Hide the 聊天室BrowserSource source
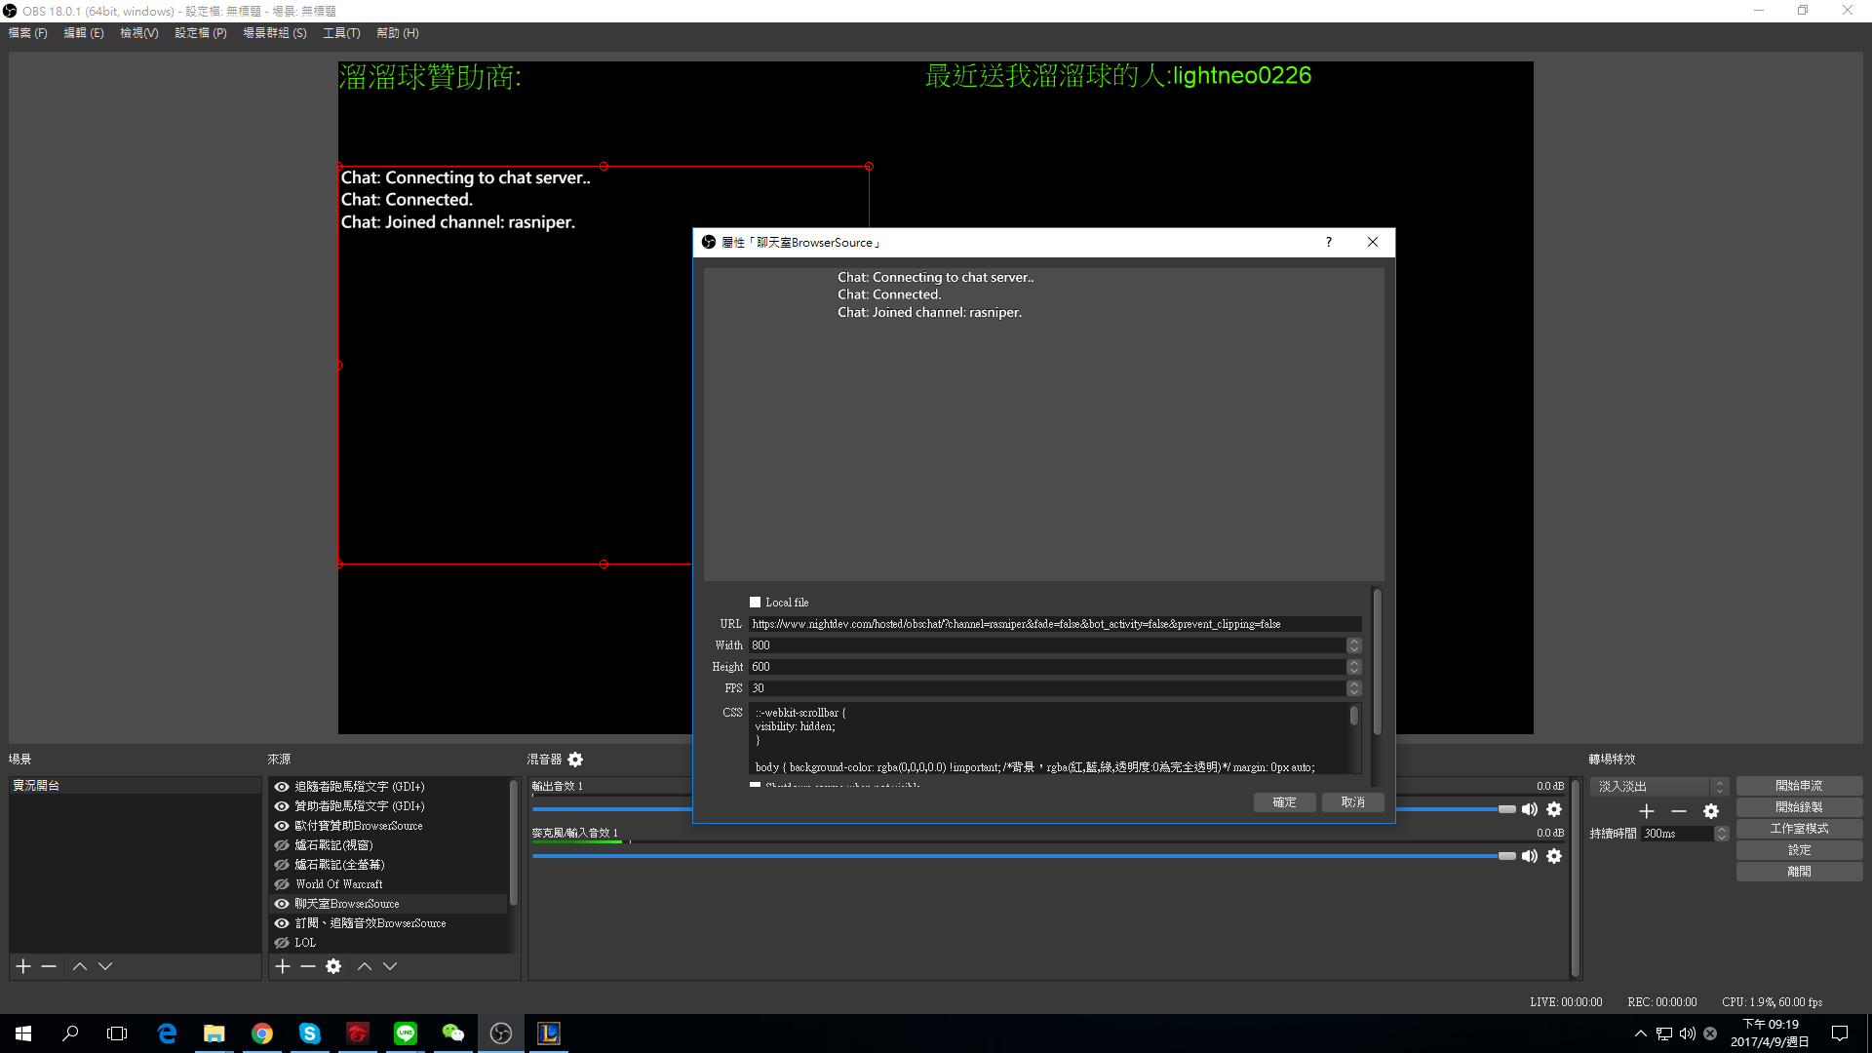This screenshot has width=1872, height=1053. (x=282, y=904)
